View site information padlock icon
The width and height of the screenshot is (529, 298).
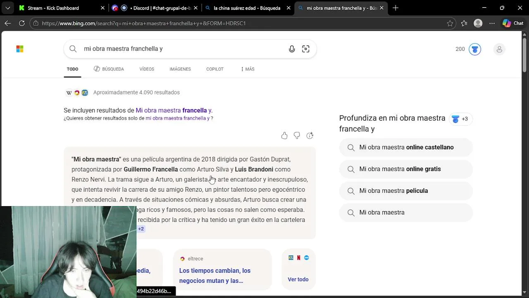point(36,23)
